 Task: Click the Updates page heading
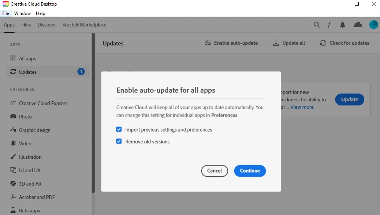[x=113, y=44]
